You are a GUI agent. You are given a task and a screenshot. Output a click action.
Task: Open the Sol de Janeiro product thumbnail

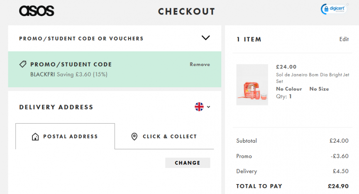click(x=252, y=85)
